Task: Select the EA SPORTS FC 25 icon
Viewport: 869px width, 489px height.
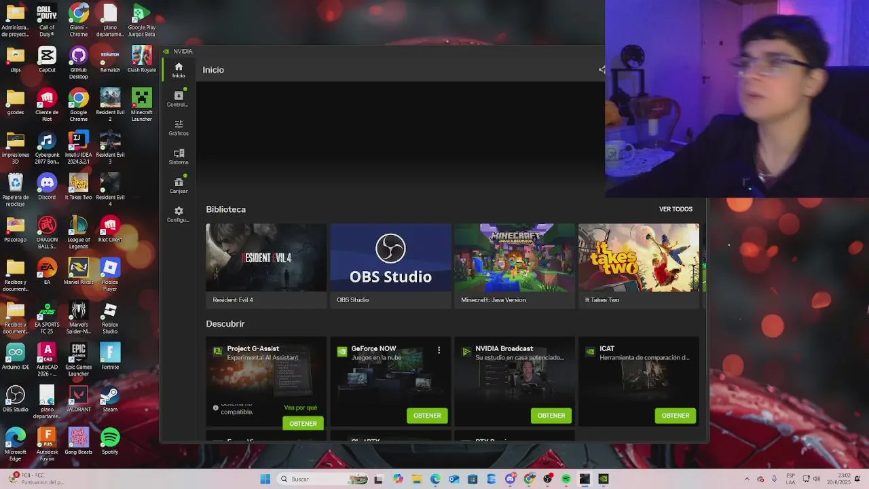Action: [47, 318]
